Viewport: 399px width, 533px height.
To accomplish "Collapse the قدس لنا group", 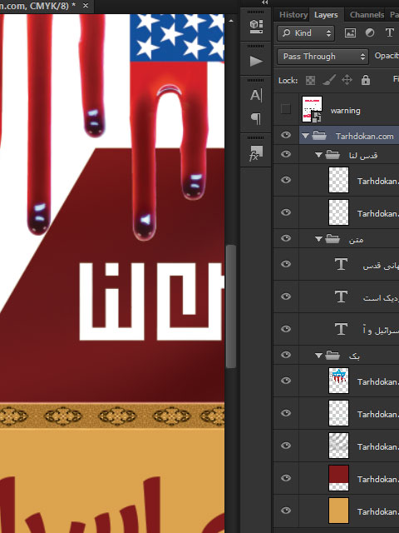I will coord(318,155).
